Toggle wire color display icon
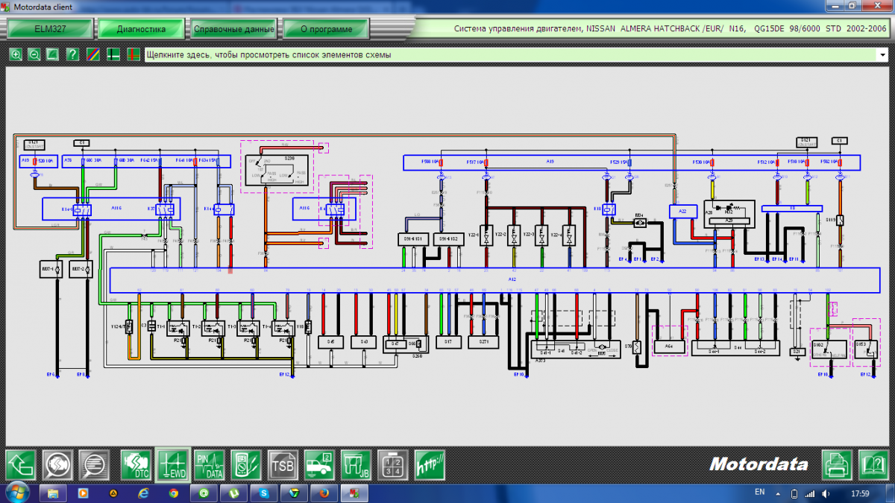Image resolution: width=895 pixels, height=503 pixels. [x=93, y=54]
